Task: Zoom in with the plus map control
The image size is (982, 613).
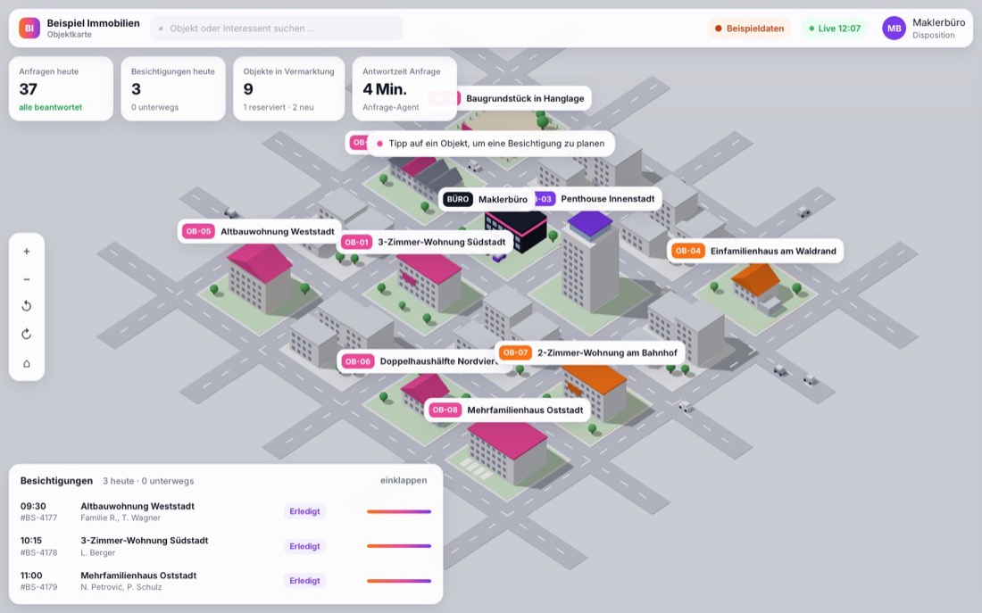Action: [26, 252]
